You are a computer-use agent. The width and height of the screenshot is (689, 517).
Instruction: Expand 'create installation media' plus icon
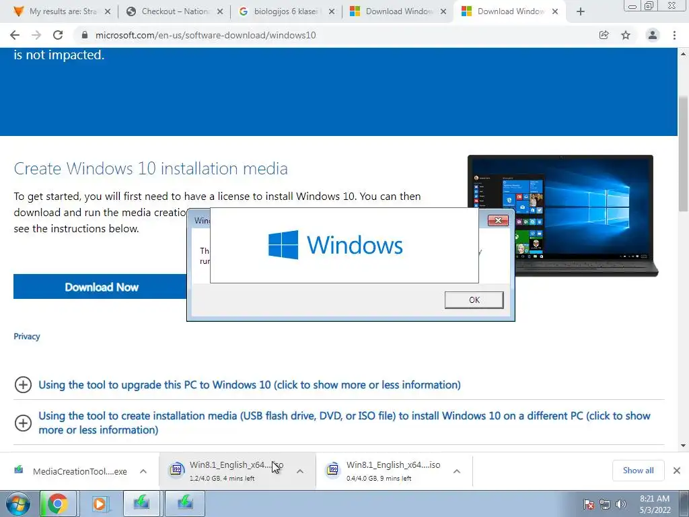[x=24, y=423]
